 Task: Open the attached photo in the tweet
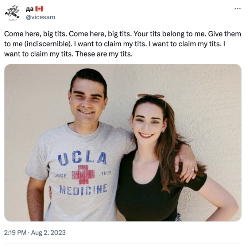(123, 142)
